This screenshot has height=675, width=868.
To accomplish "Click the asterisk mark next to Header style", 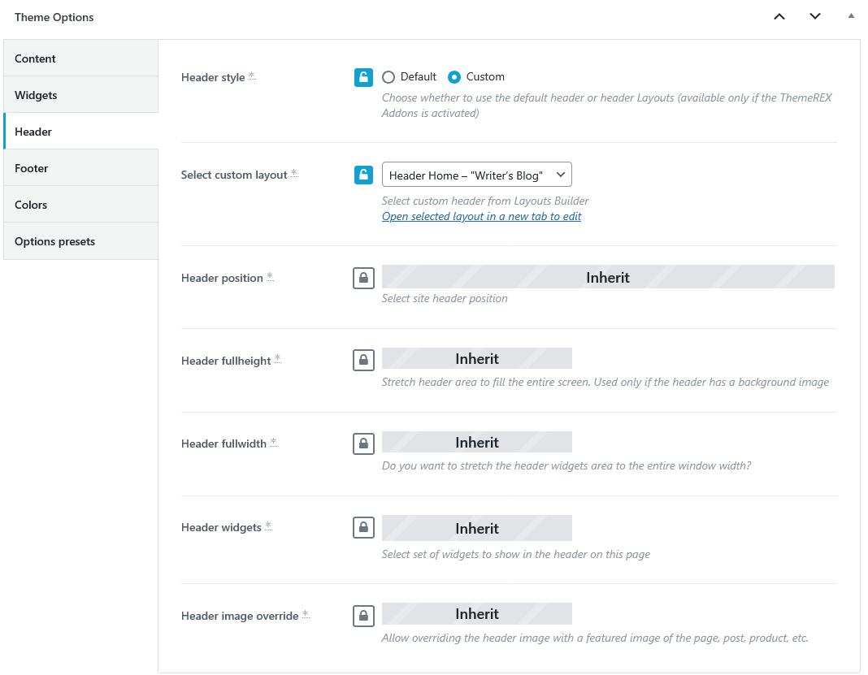I will [252, 76].
